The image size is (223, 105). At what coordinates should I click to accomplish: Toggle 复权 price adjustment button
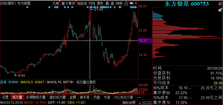pos(100,3)
